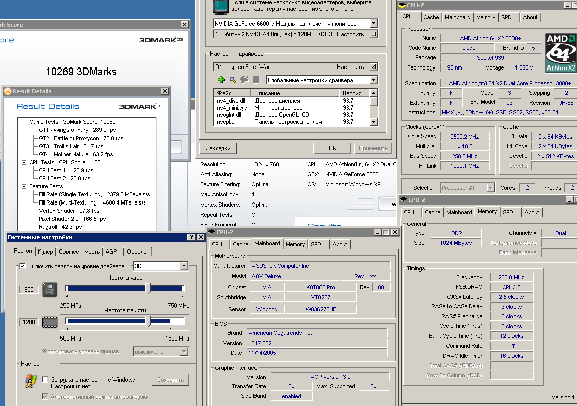The height and width of the screenshot is (406, 577).
Task: Click the core frequency slider thumb
Action: pos(148,289)
